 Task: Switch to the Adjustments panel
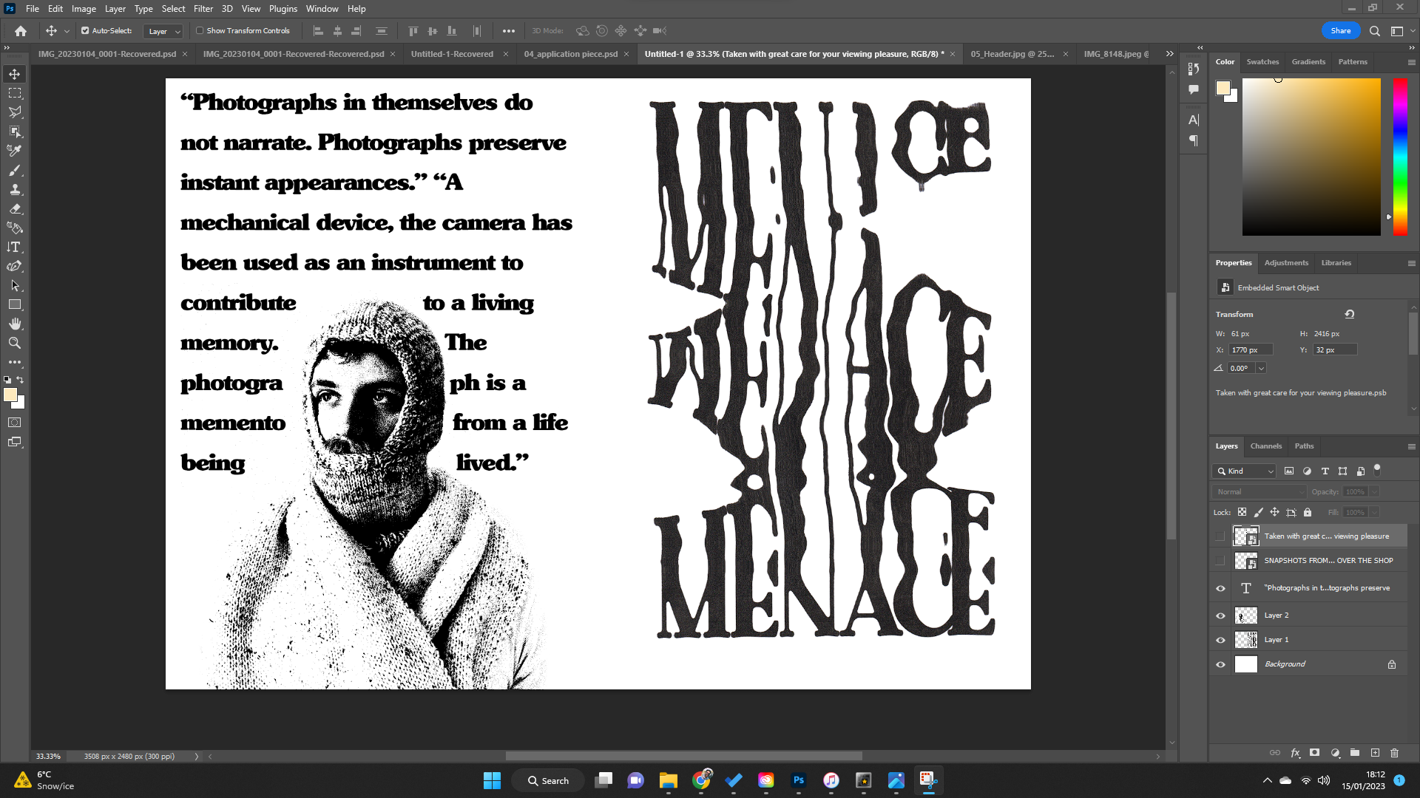click(x=1286, y=262)
